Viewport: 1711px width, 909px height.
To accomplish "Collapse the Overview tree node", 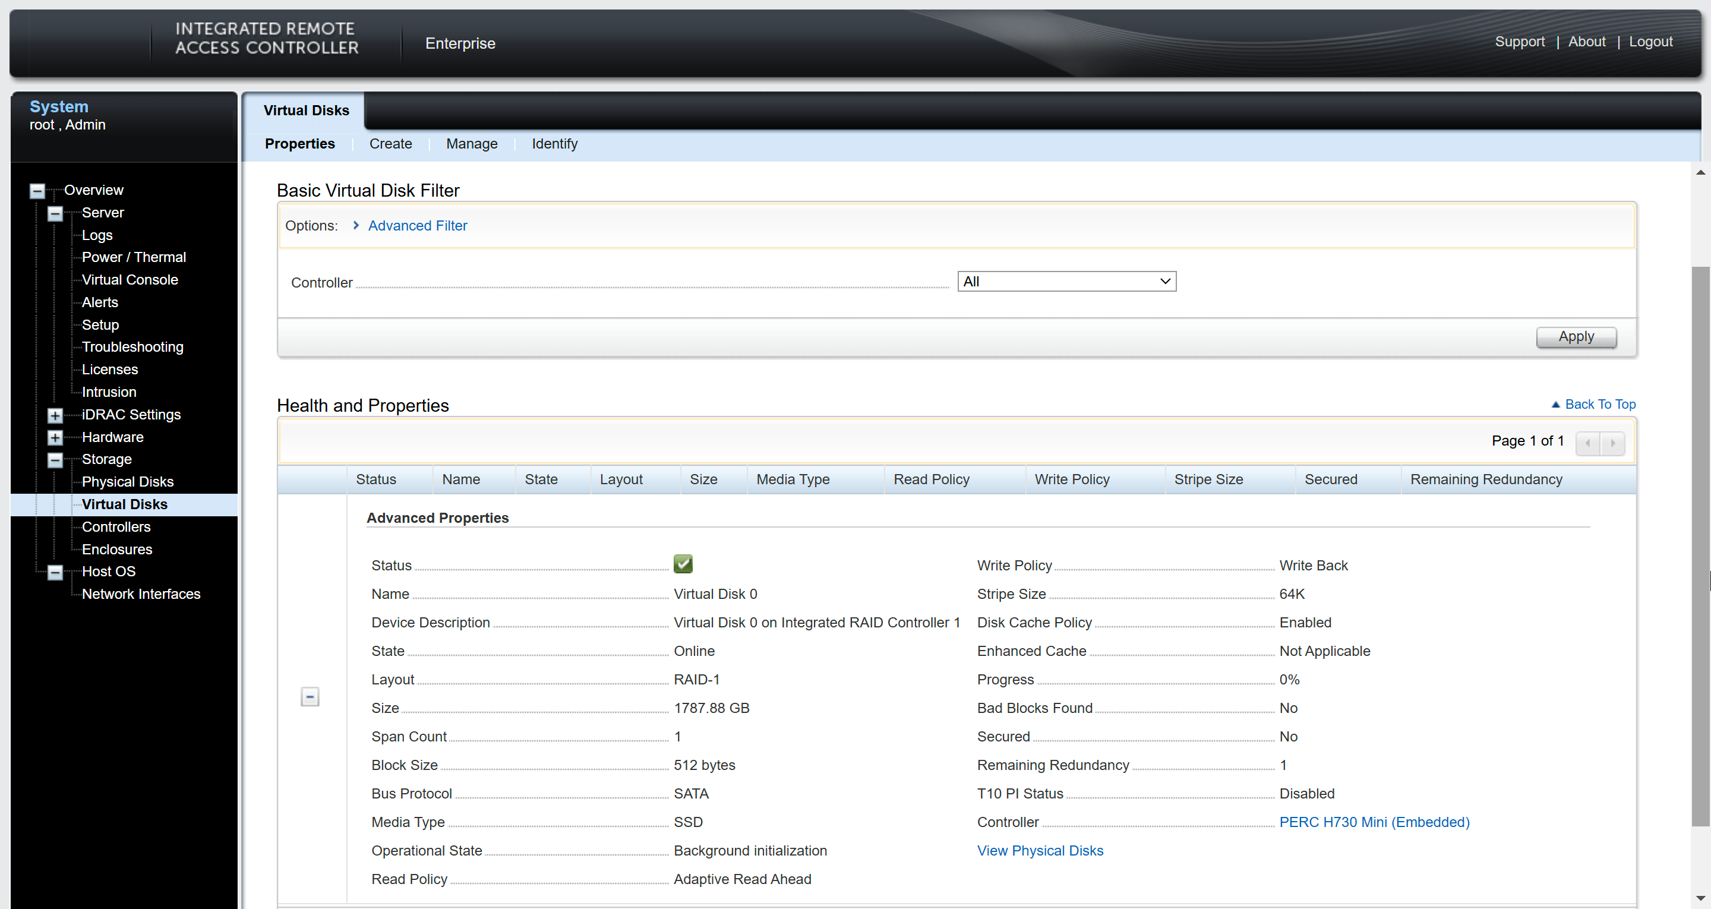I will [x=37, y=191].
